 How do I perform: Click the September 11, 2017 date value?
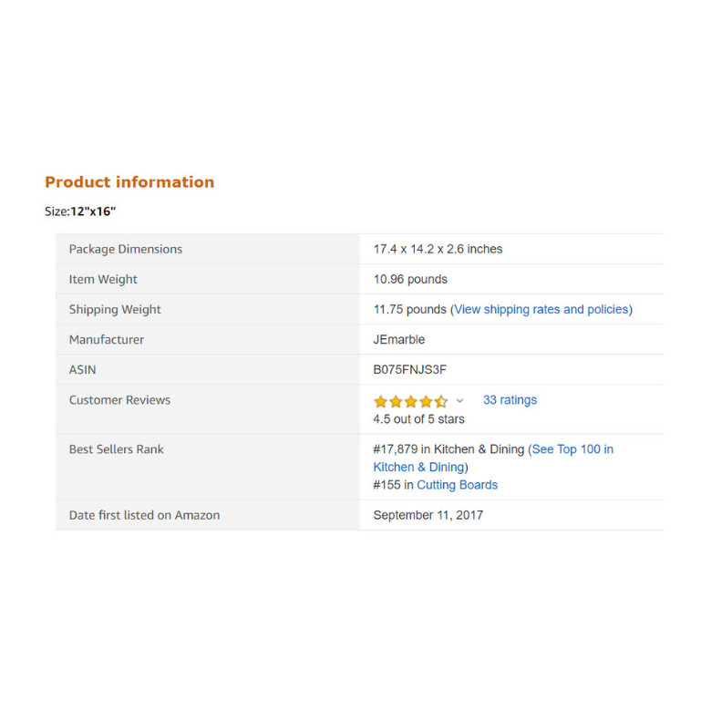428,515
